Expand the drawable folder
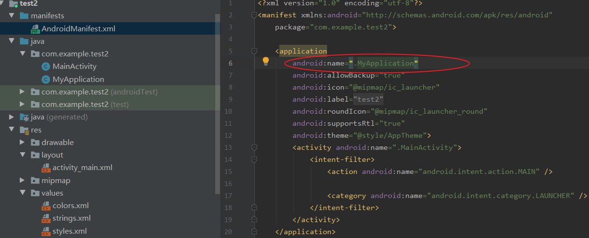 22,142
